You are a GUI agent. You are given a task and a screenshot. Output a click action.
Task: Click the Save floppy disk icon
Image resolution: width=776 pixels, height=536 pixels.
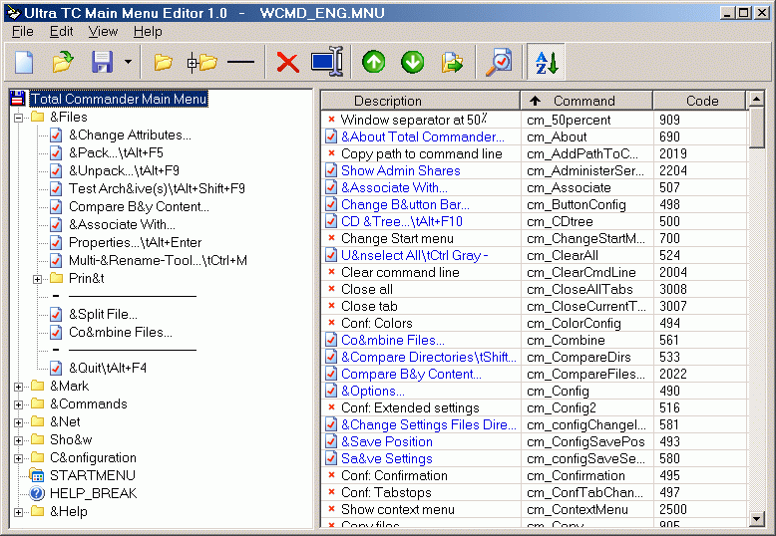coord(102,63)
